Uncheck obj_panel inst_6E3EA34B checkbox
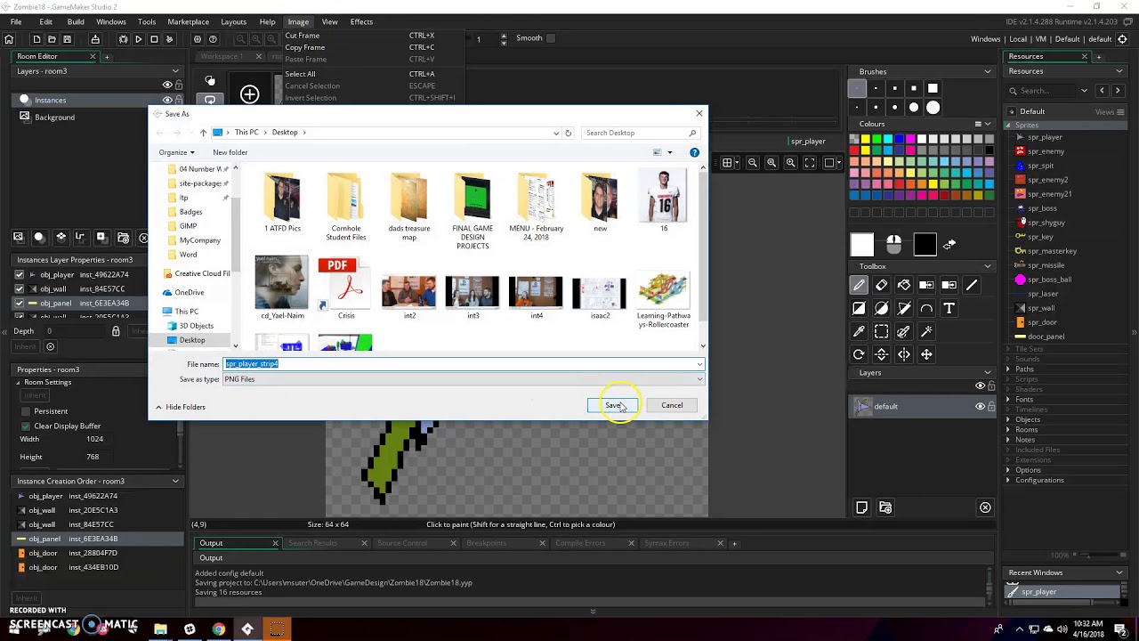This screenshot has width=1139, height=641. [19, 303]
